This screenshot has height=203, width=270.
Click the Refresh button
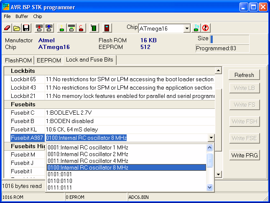click(x=244, y=75)
